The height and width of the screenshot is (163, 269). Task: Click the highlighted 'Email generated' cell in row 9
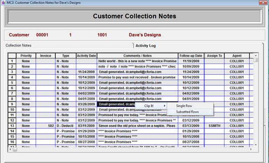pyautogui.click(x=116, y=104)
